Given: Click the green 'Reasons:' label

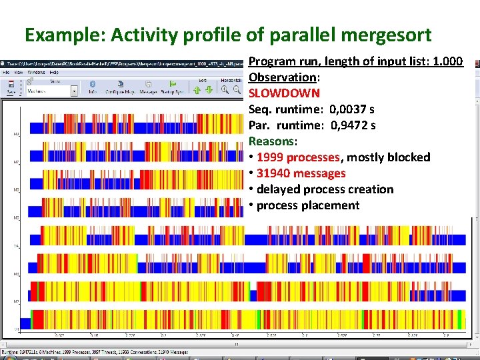Looking at the screenshot, I should pos(273,141).
